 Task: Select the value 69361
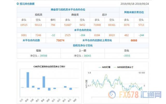point(112,25)
